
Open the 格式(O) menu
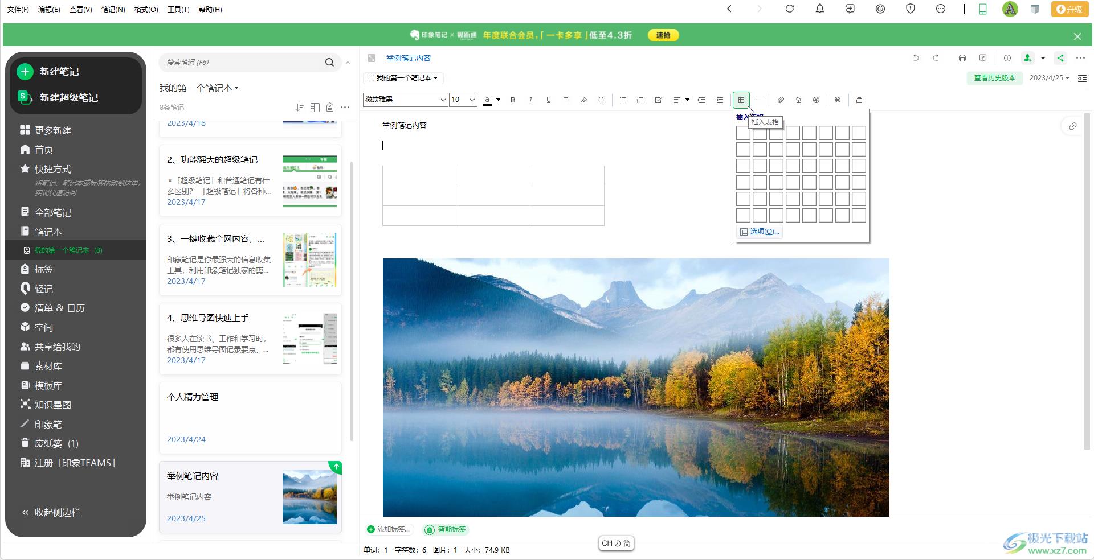pyautogui.click(x=146, y=9)
